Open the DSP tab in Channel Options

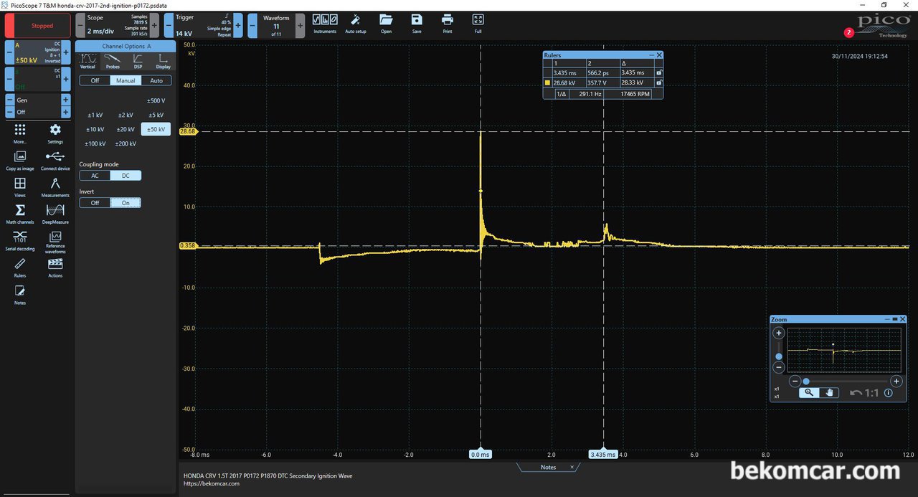[138, 62]
